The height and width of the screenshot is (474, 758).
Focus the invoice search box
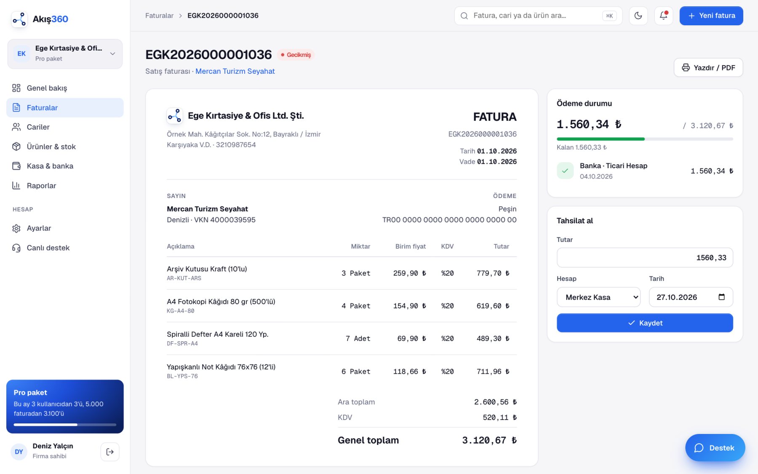(538, 16)
